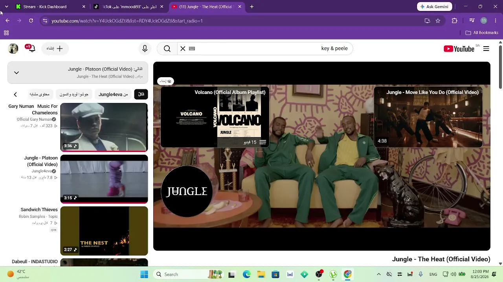Open uTorrent from taskbar
This screenshot has width=503, height=282.
coord(333,274)
